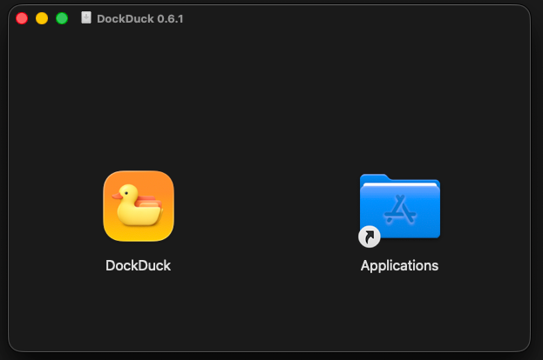Click the DockDuck 0.6.1 window title
This screenshot has width=543, height=360.
tap(140, 18)
